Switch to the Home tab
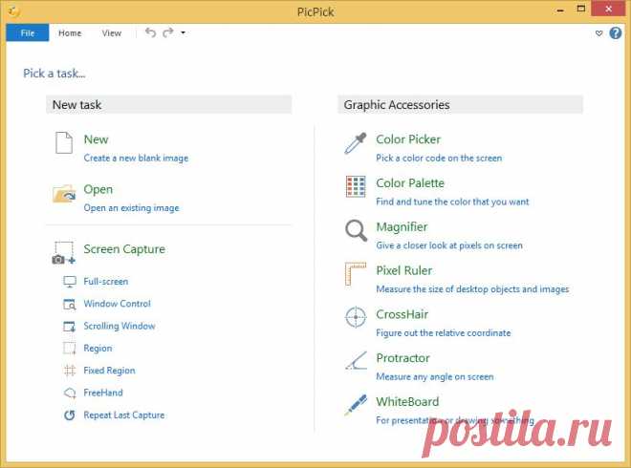Image resolution: width=631 pixels, height=468 pixels. [x=70, y=33]
